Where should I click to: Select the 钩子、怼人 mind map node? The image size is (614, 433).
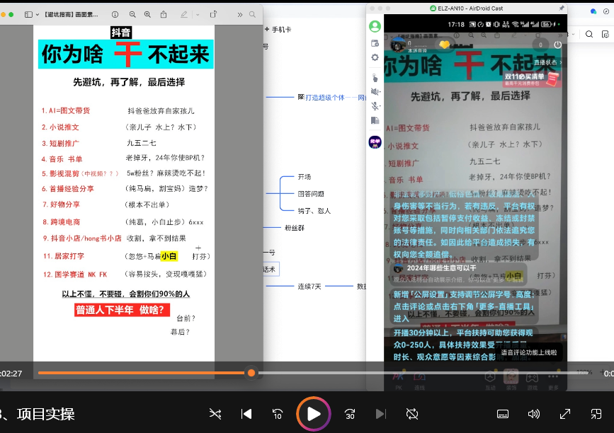[x=314, y=211]
